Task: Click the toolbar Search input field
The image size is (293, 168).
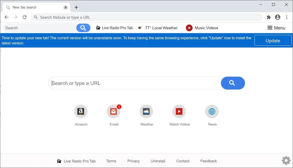Action: tap(40, 28)
